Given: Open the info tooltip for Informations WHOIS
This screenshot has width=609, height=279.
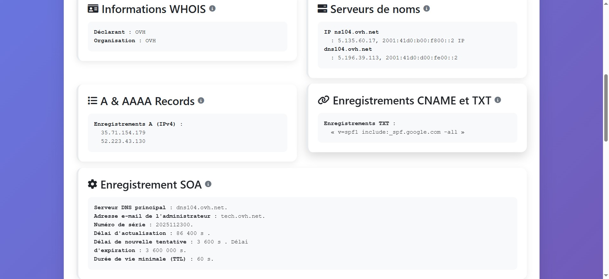Looking at the screenshot, I should pyautogui.click(x=213, y=9).
